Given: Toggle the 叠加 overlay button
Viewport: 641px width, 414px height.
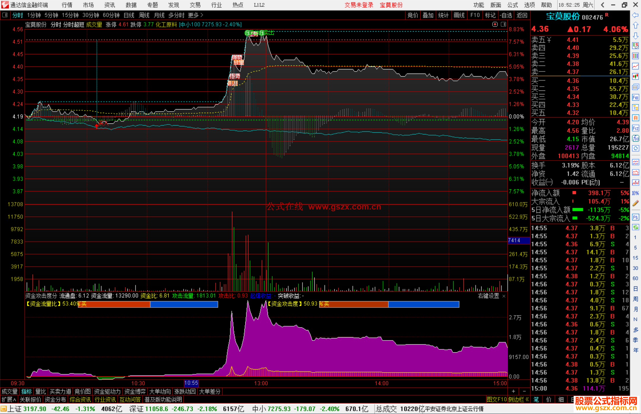Looking at the screenshot, I should 428,15.
